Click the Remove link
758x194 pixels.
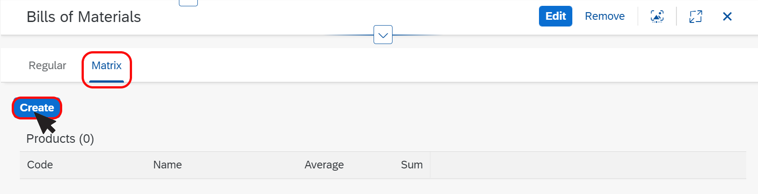tap(605, 16)
